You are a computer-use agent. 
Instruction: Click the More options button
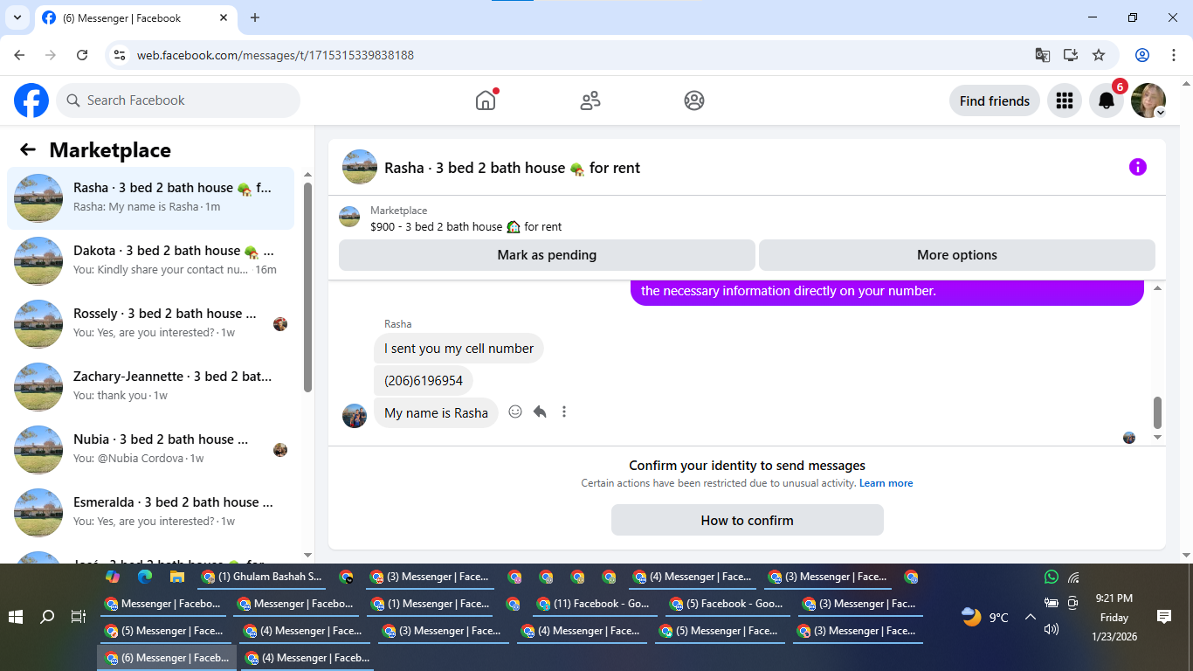[957, 255]
